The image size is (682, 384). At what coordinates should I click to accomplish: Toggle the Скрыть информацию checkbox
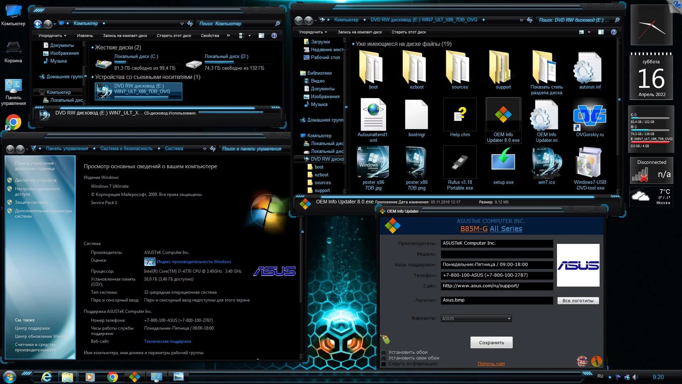click(x=384, y=364)
